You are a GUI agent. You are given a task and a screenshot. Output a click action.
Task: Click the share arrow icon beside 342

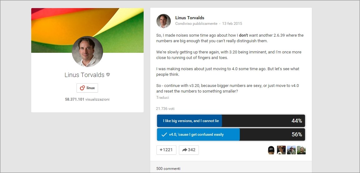point(185,150)
